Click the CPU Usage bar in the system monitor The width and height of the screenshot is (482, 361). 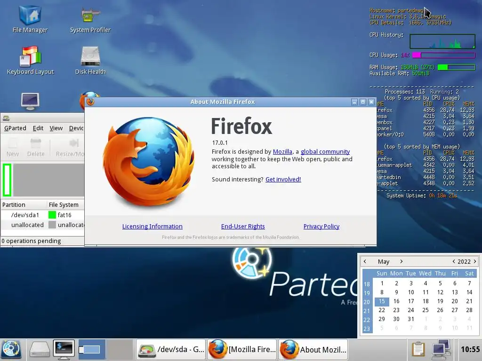[443, 55]
